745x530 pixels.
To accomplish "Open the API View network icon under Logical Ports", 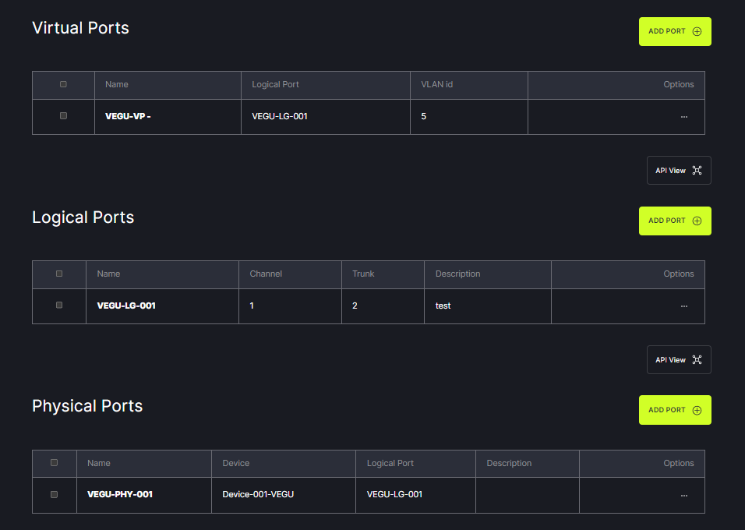I will click(697, 360).
